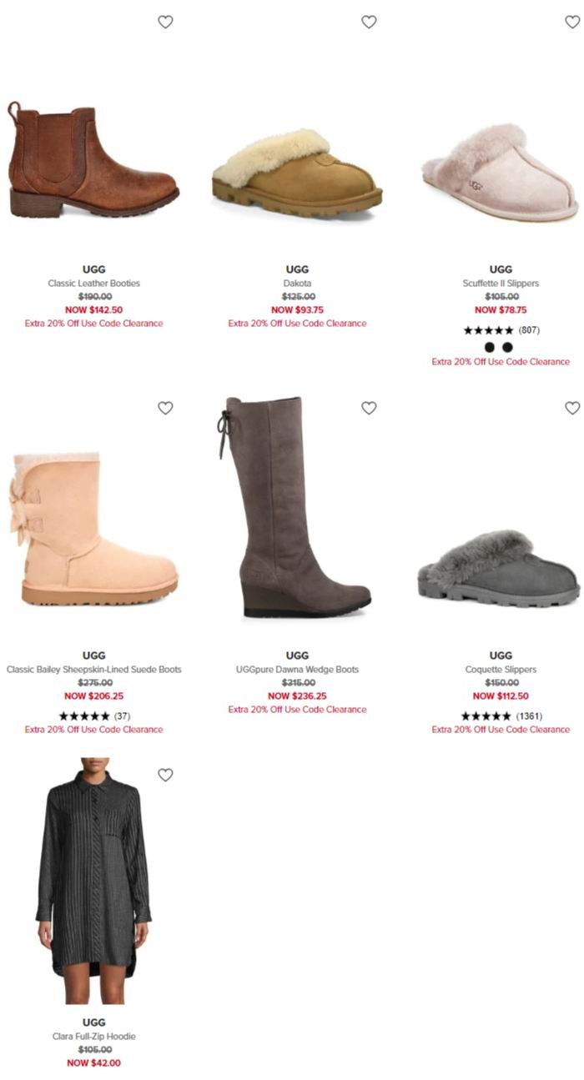Open Clara Full-Zip Hoodie product link
The height and width of the screenshot is (1080, 584).
(93, 1037)
